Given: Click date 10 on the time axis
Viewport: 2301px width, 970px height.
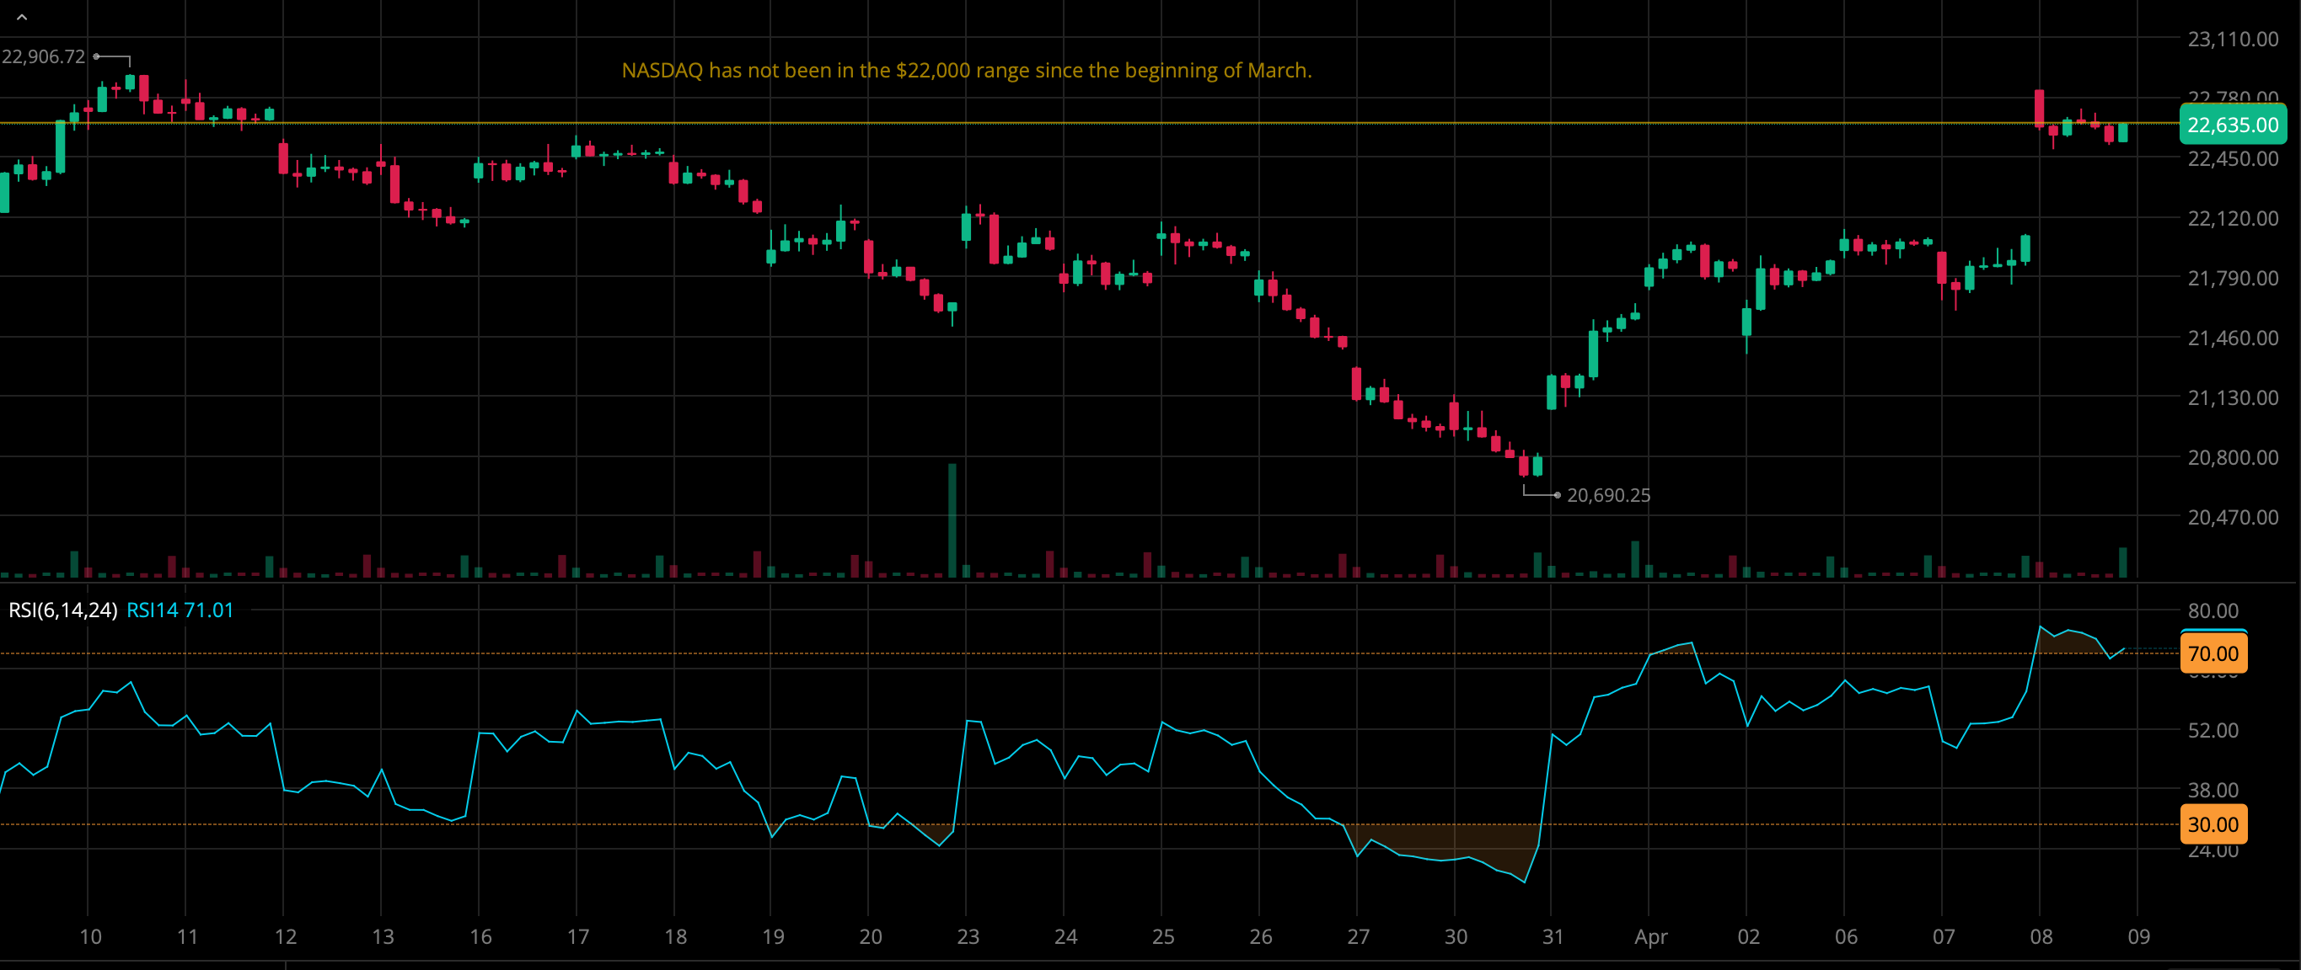Looking at the screenshot, I should point(90,936).
